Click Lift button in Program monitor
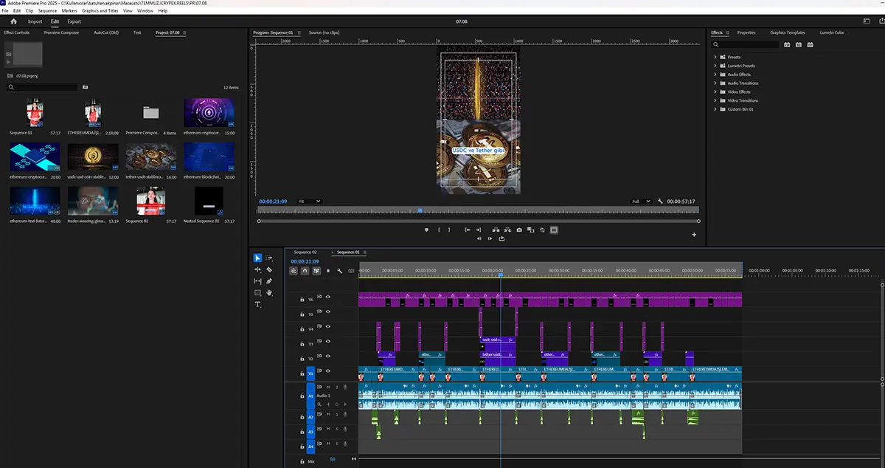 496,230
